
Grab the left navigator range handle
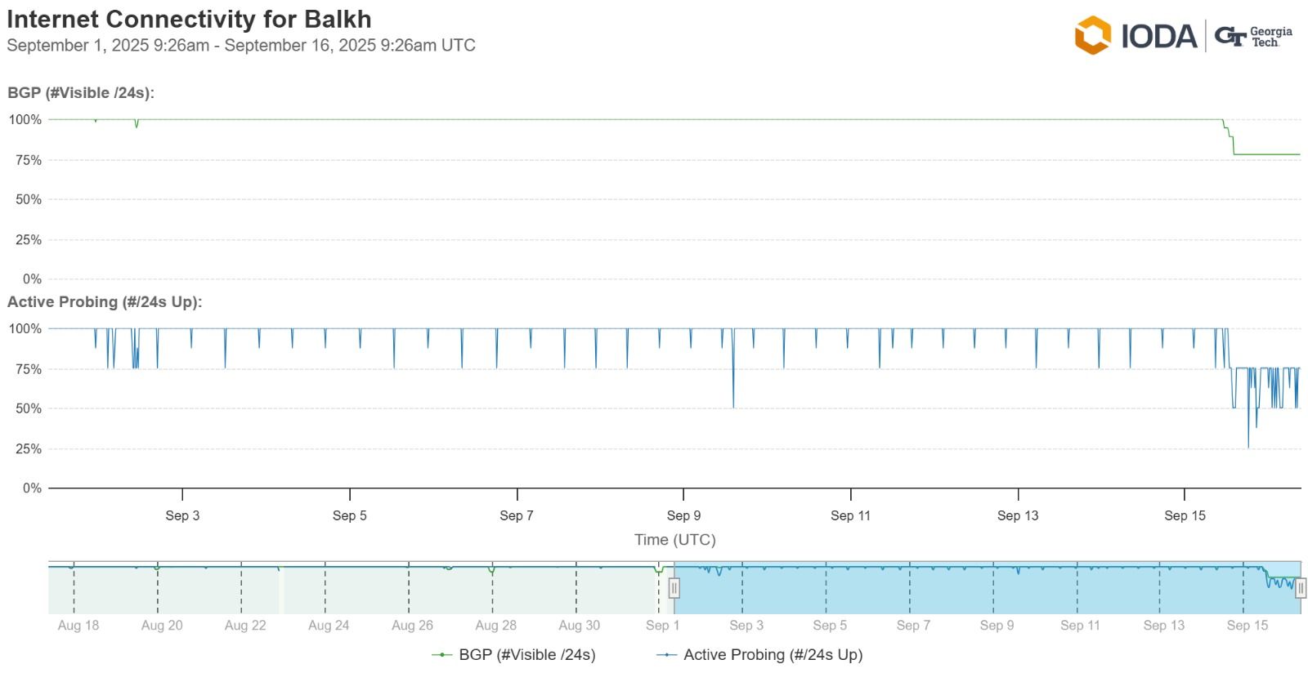tap(674, 587)
